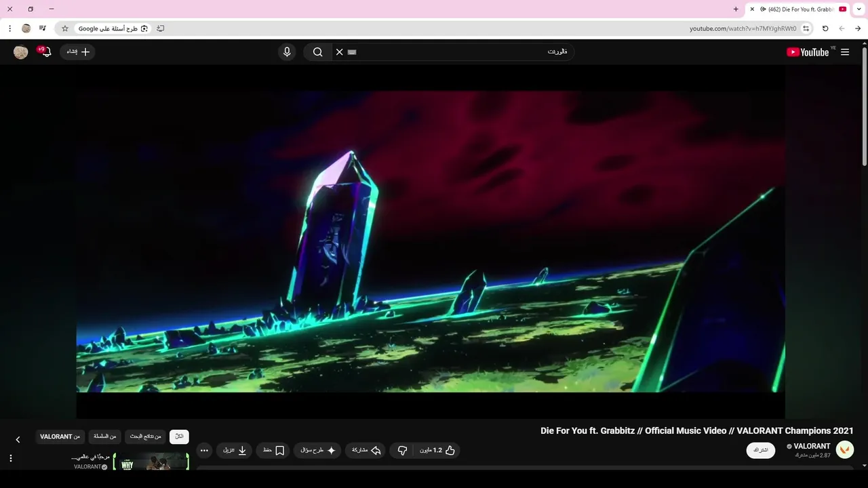
Task: Share the video (مشاركة)
Action: [x=366, y=450]
